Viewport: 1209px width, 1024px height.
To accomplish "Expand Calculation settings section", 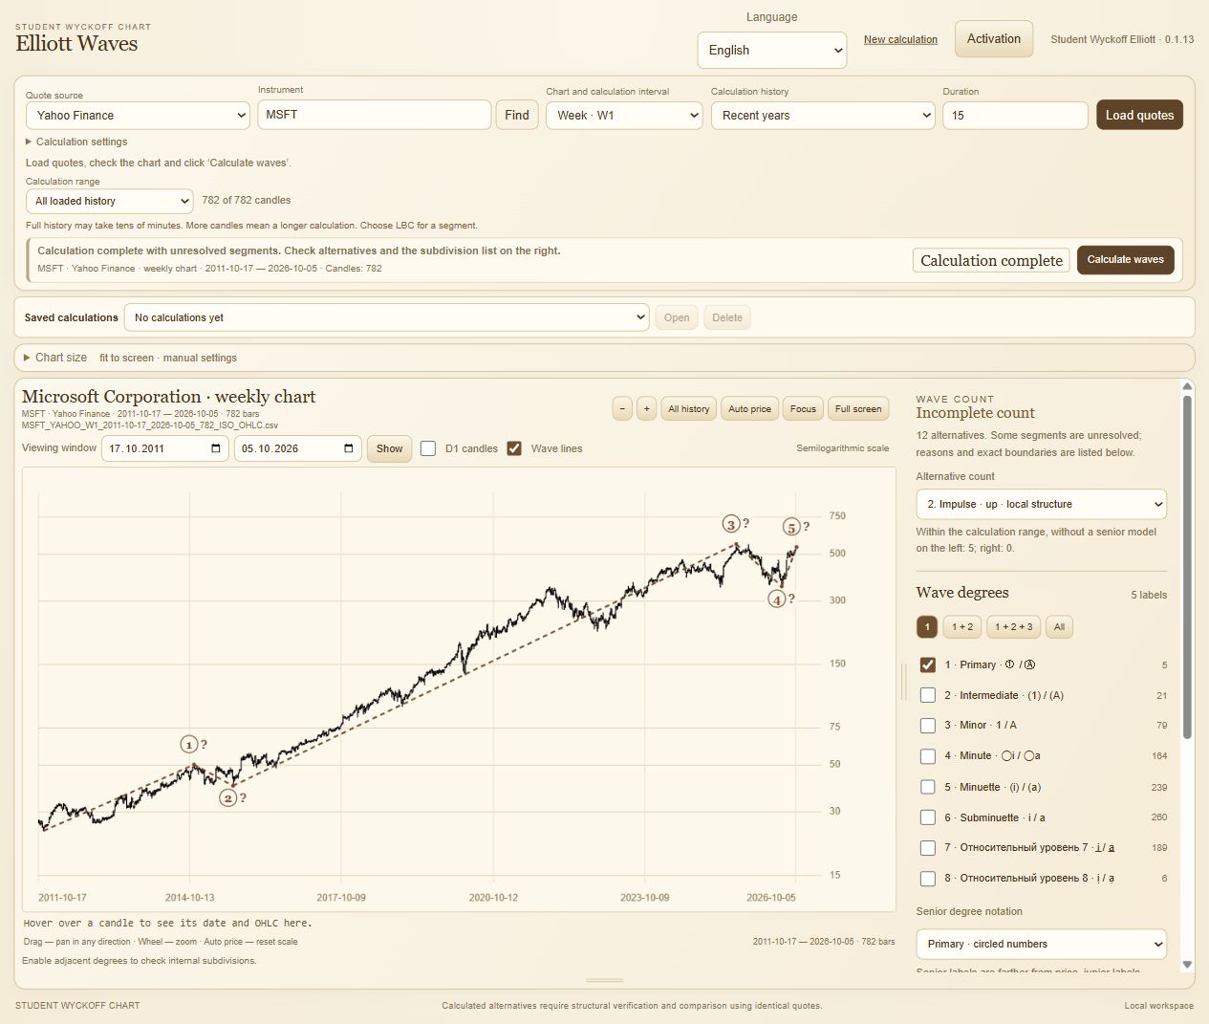I will 76,142.
